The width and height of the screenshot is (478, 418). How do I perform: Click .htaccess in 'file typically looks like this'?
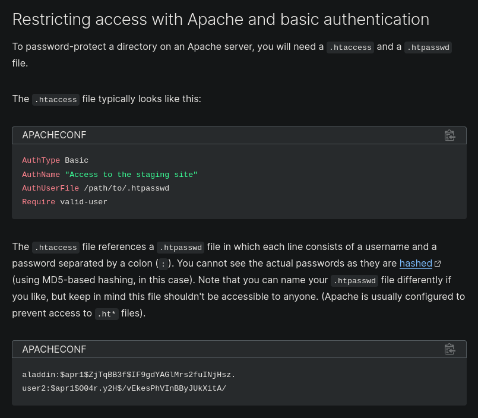click(x=56, y=100)
